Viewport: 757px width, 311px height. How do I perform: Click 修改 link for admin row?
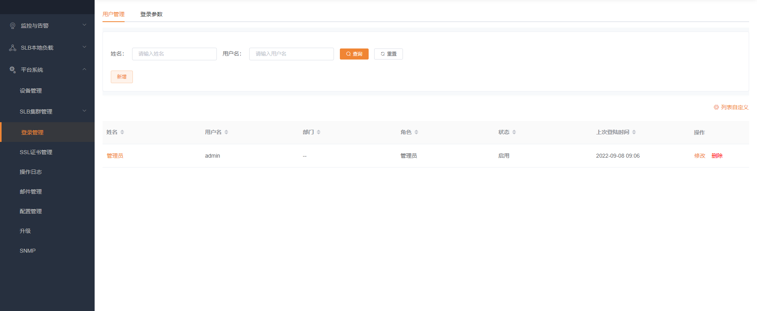coord(700,156)
